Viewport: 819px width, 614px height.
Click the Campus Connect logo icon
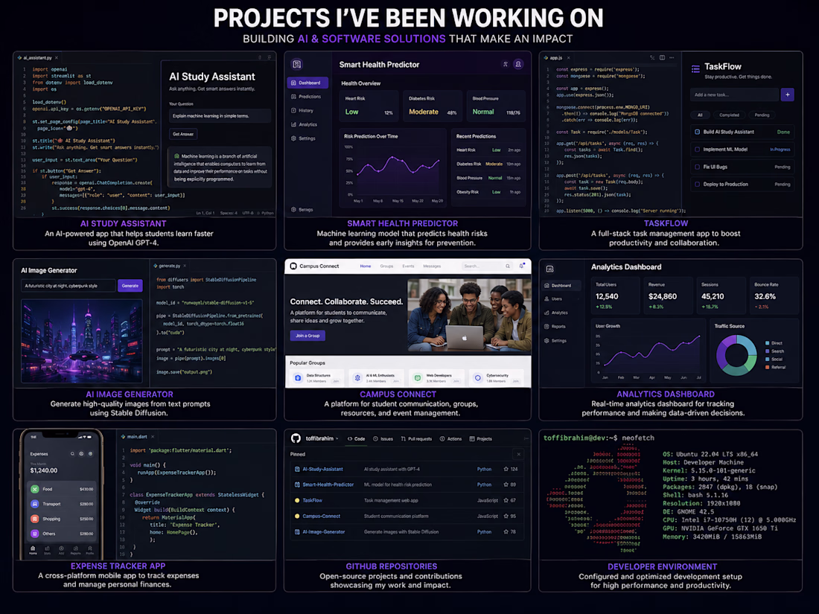tap(293, 266)
